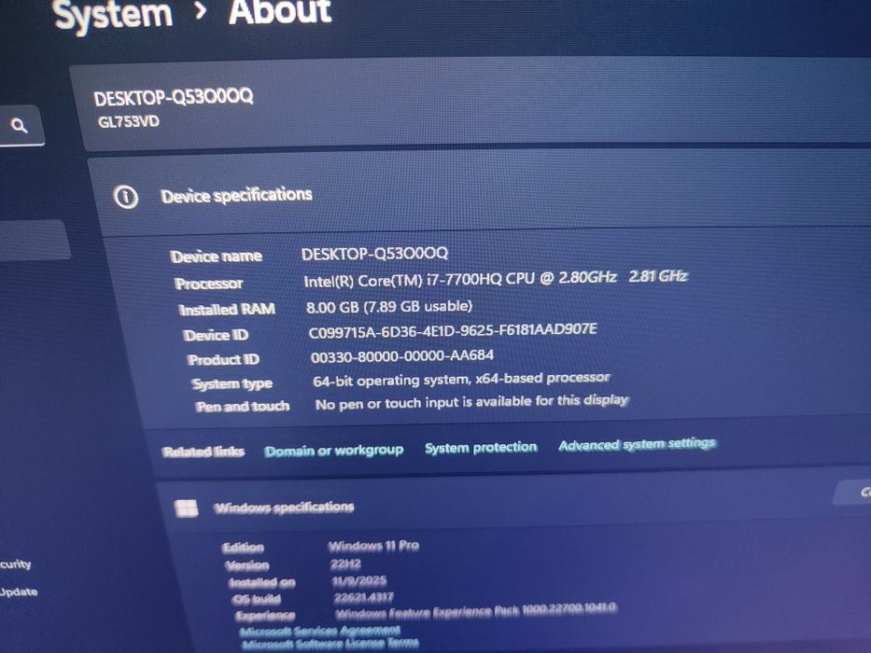This screenshot has height=653, width=871.
Task: Select the Intel Core i7-7700HQ processor value
Action: click(496, 279)
